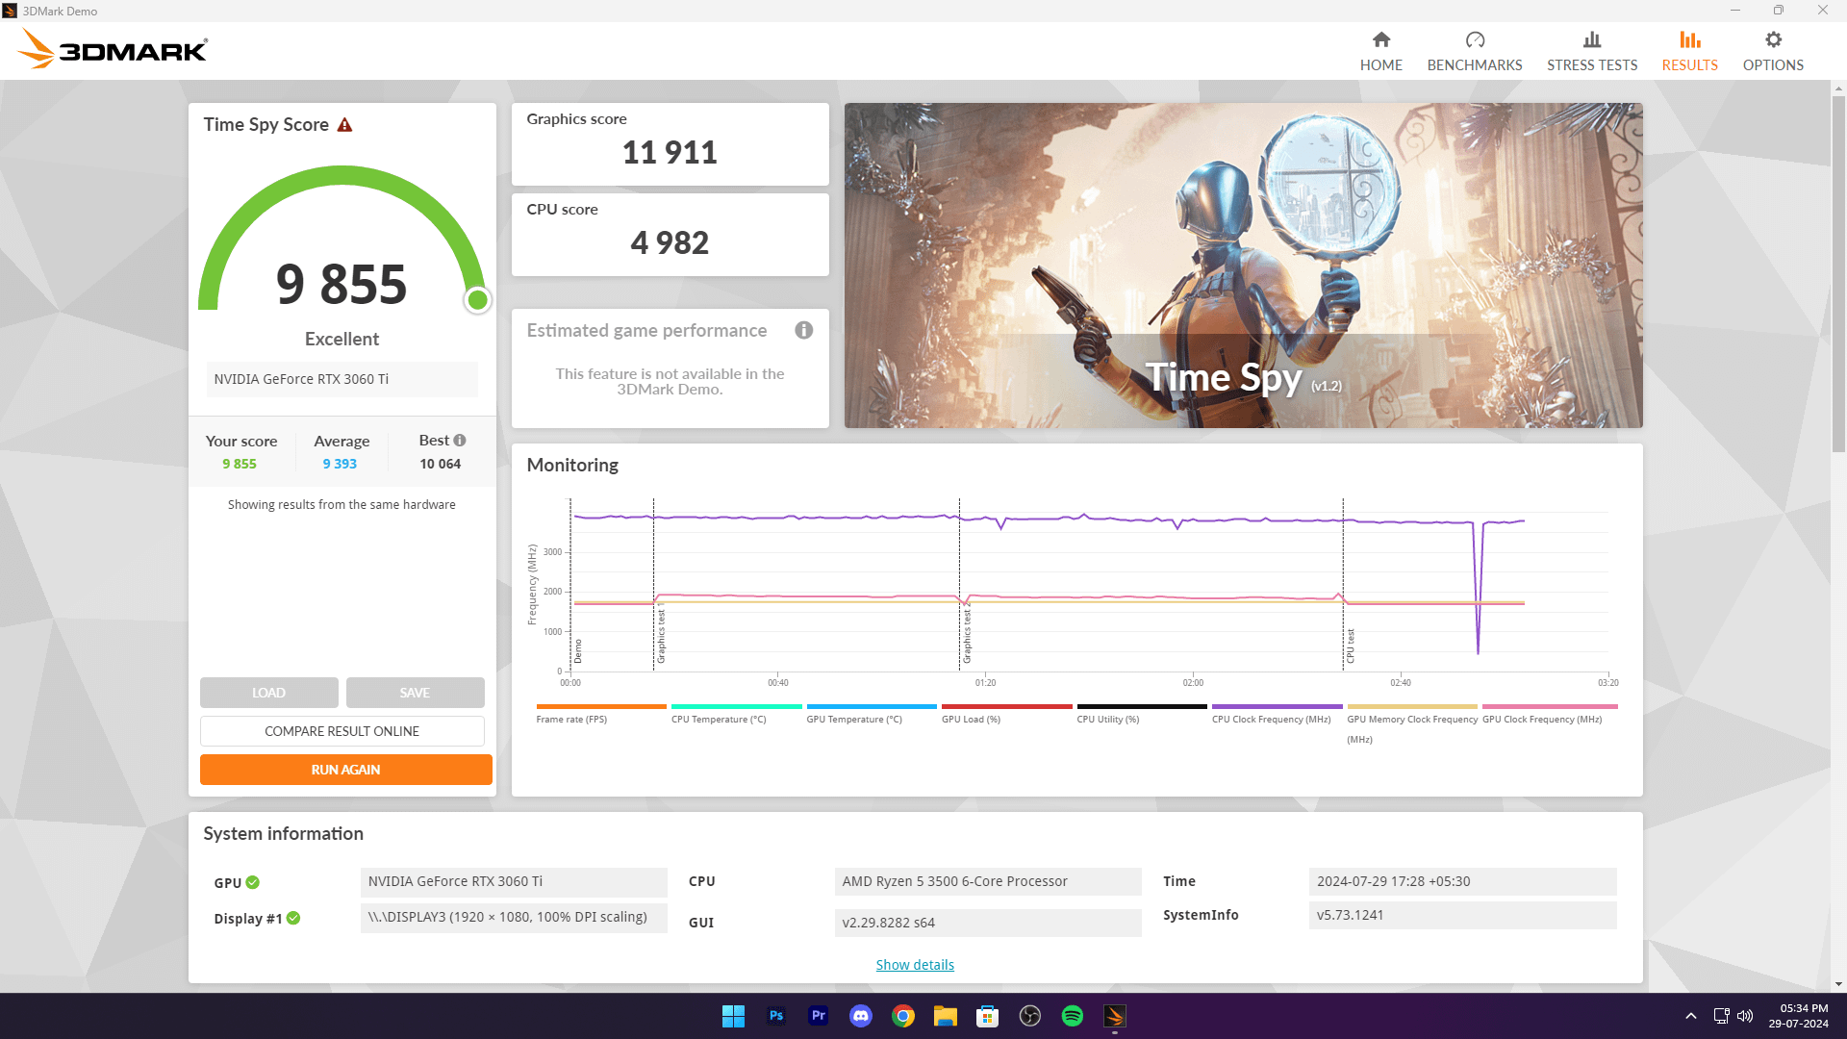Click the GPU status check icon
This screenshot has width=1847, height=1039.
pos(253,882)
